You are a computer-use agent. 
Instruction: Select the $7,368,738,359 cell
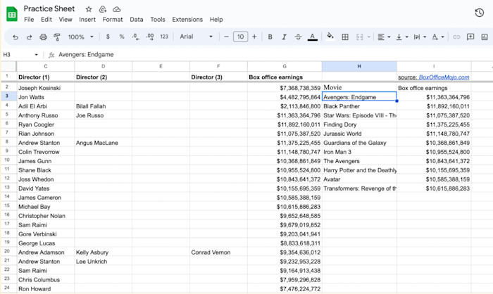click(x=285, y=88)
